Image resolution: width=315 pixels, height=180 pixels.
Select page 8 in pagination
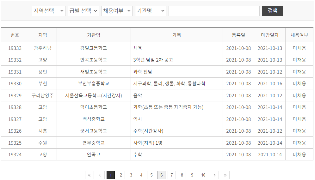tap(182, 175)
